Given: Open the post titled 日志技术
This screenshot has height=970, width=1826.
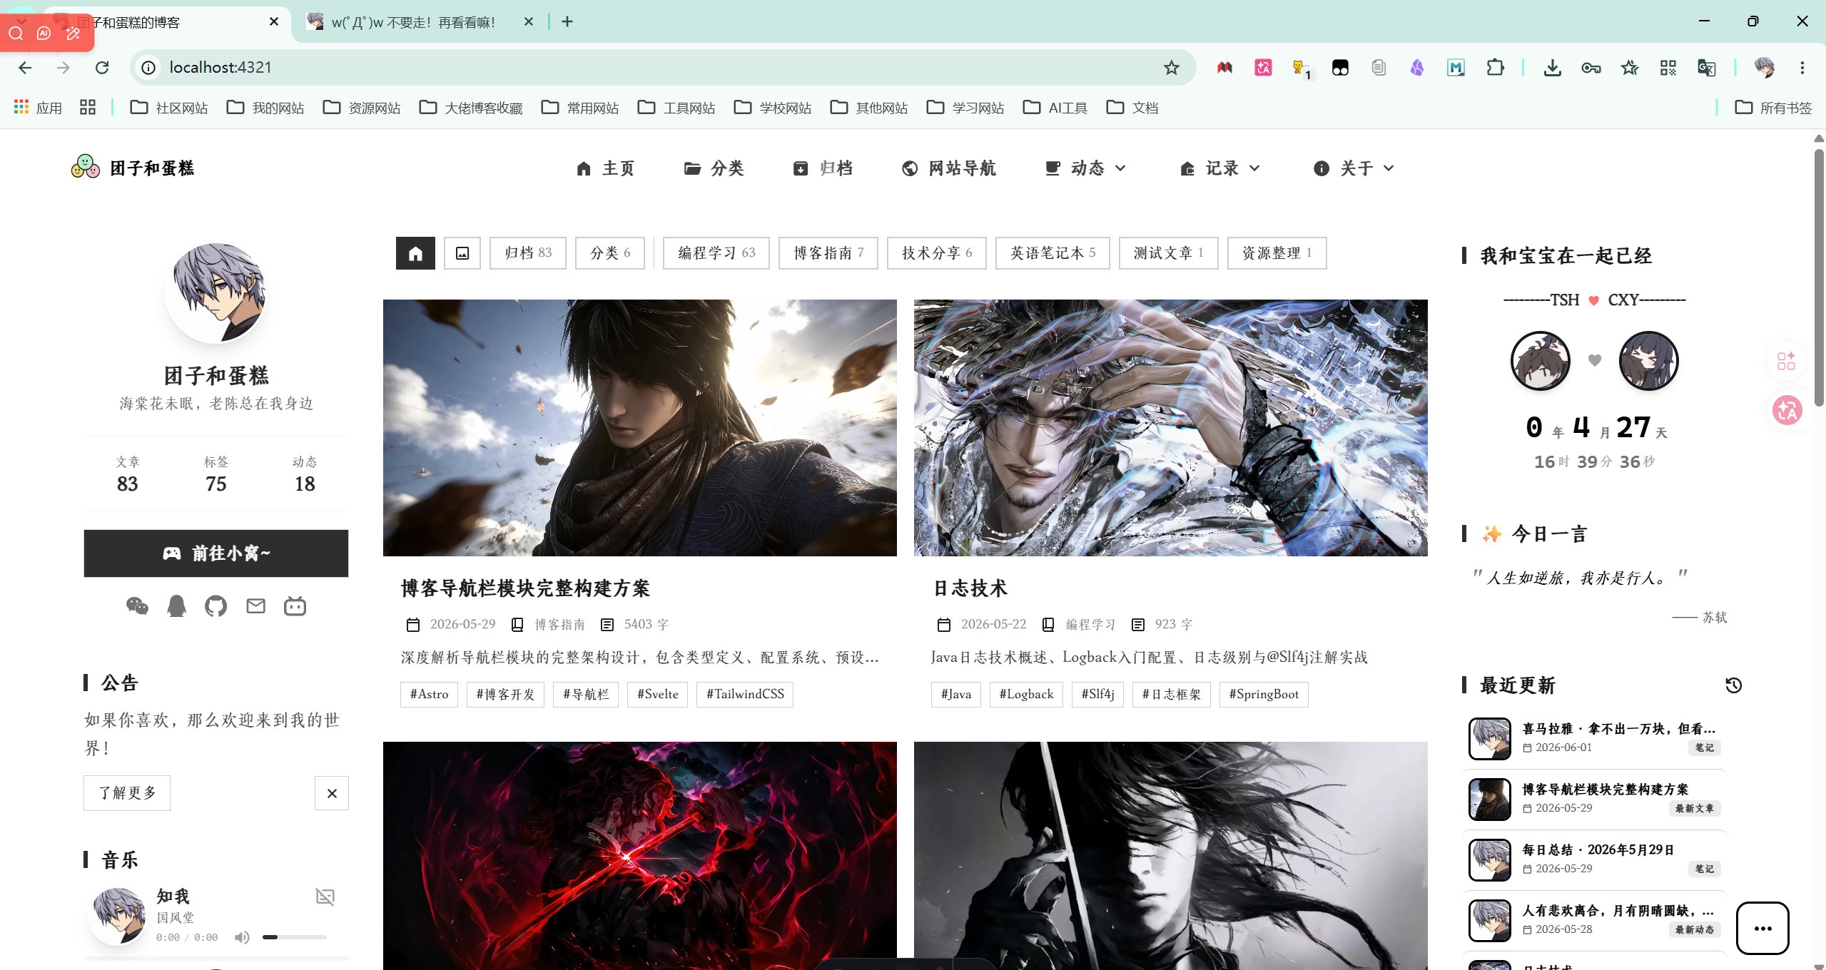Looking at the screenshot, I should (970, 588).
